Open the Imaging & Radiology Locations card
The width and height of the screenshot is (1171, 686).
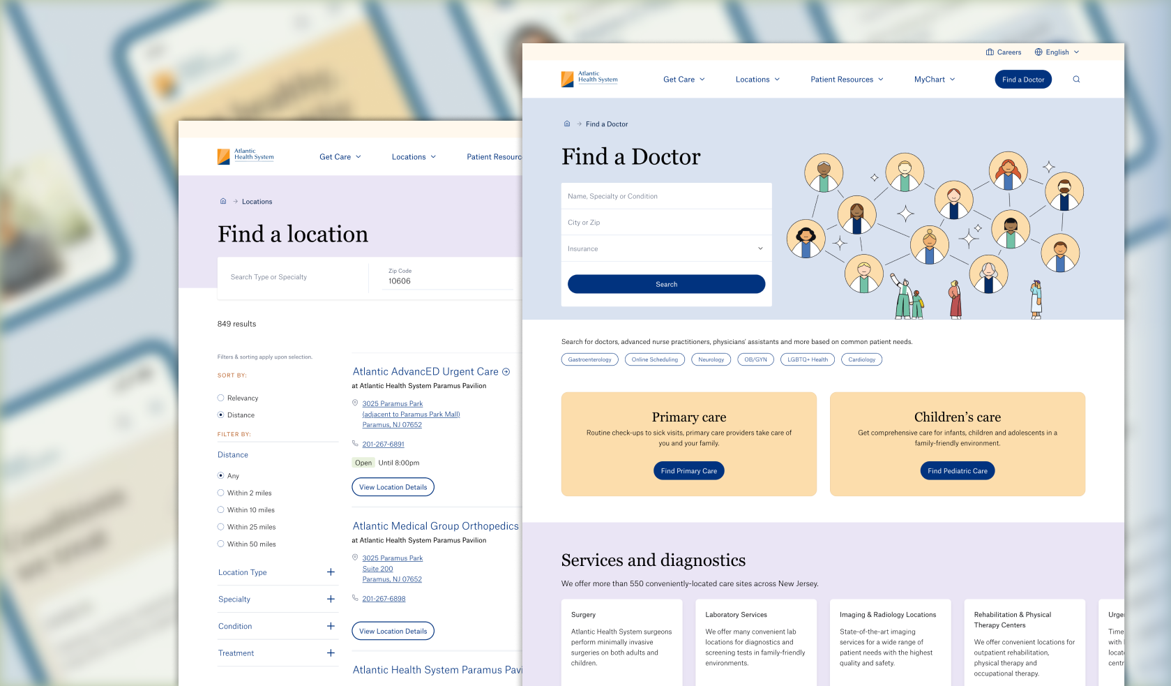click(x=890, y=642)
